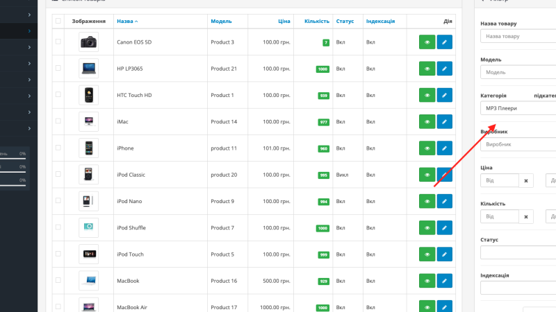This screenshot has width=556, height=312.
Task: Sort products by Ціна column header
Action: click(x=284, y=21)
